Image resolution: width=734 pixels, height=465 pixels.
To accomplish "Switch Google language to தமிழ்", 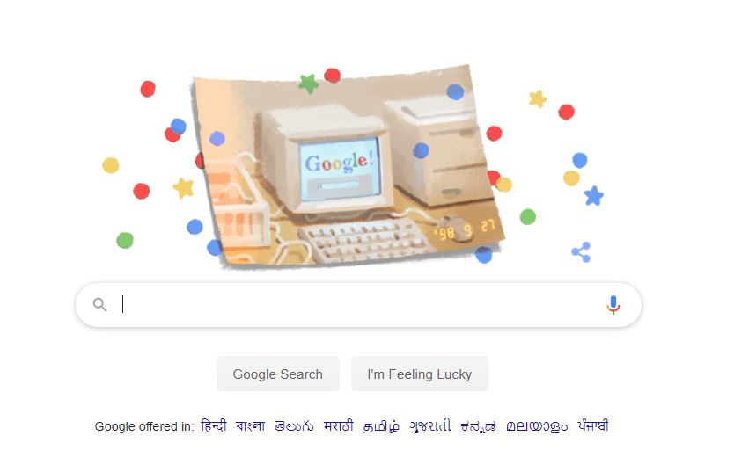I will (381, 425).
